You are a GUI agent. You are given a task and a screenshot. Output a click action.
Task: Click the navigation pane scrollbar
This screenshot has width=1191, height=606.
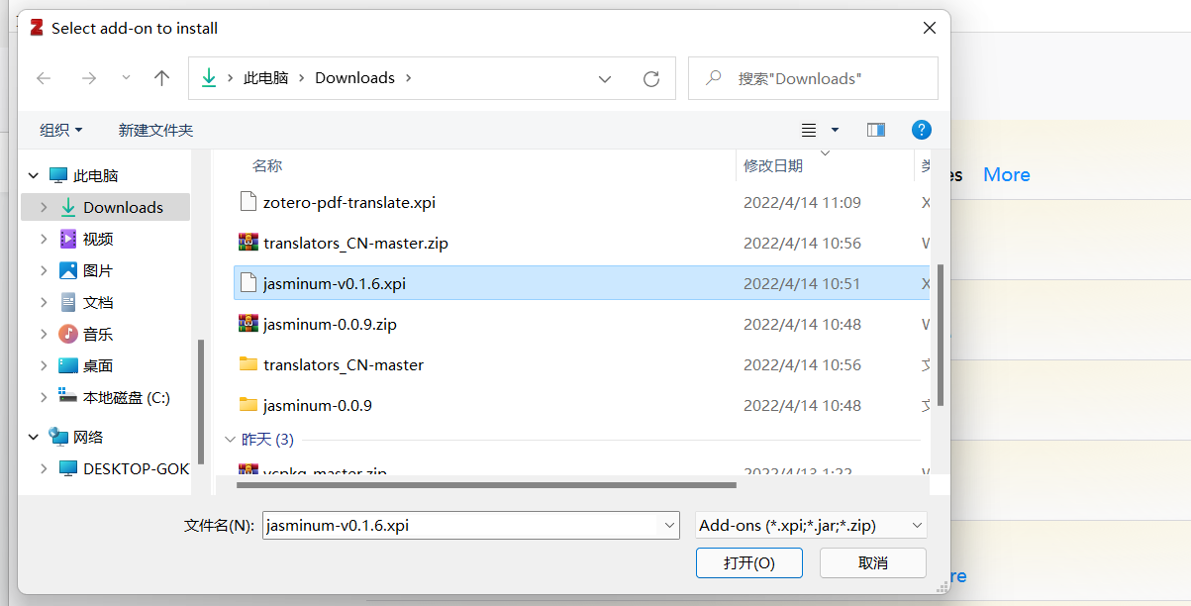(201, 402)
